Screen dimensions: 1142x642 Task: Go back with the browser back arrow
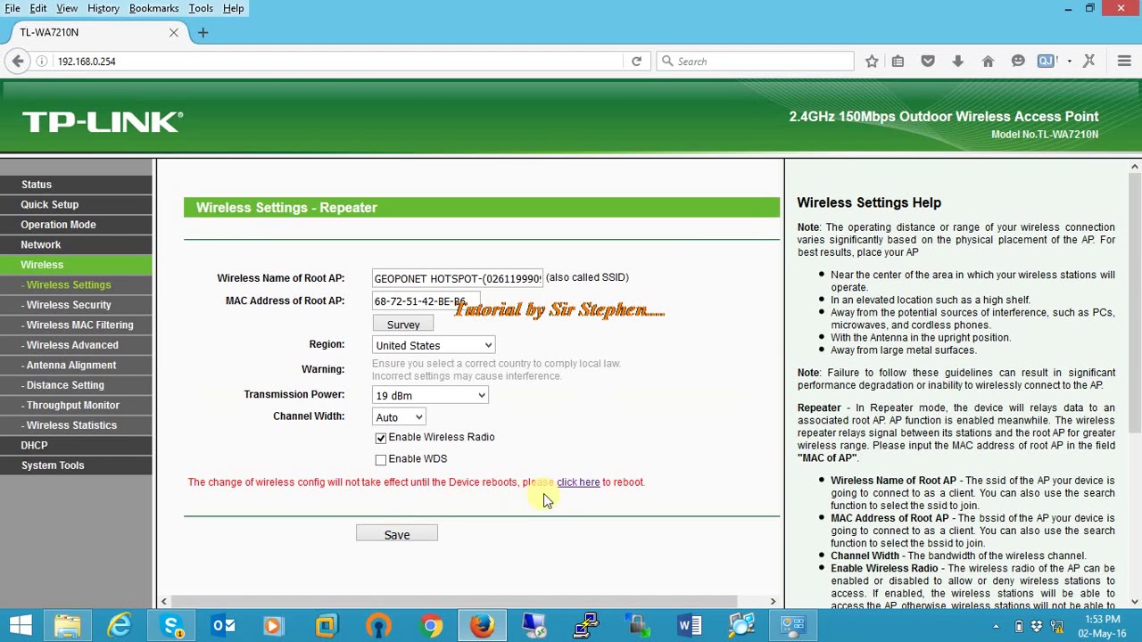[x=18, y=61]
